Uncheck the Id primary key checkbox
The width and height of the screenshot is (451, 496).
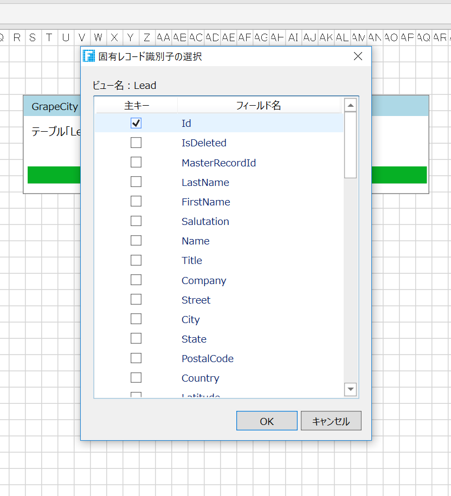pos(136,123)
